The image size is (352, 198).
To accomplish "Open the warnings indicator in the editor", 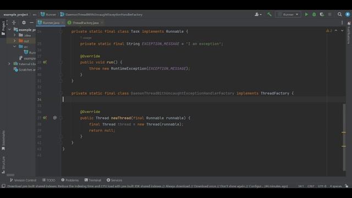I will (329, 31).
